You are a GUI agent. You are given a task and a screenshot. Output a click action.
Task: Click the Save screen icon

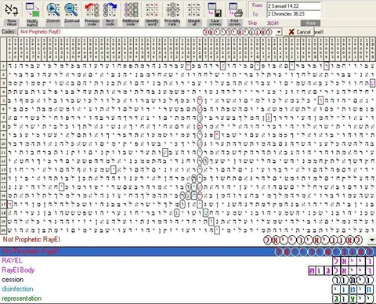point(215,9)
